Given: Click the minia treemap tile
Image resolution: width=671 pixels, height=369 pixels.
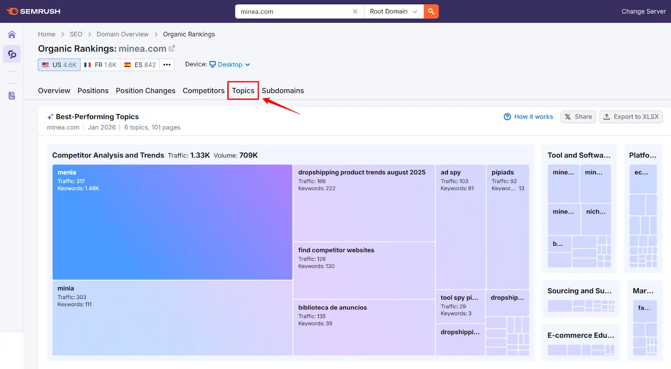Looking at the screenshot, I should [172, 318].
